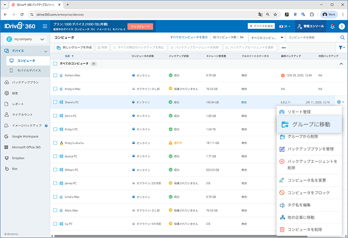Image resolution: width=348 pixels, height=238 pixels.
Task: Open the gear icon on Shane's PC row
Action: tap(339, 102)
